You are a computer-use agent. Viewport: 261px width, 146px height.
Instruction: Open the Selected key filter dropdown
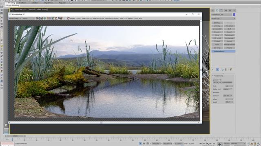point(238,143)
